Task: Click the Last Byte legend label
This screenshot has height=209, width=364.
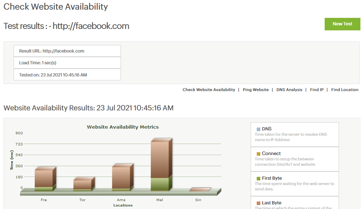Action: (272, 203)
